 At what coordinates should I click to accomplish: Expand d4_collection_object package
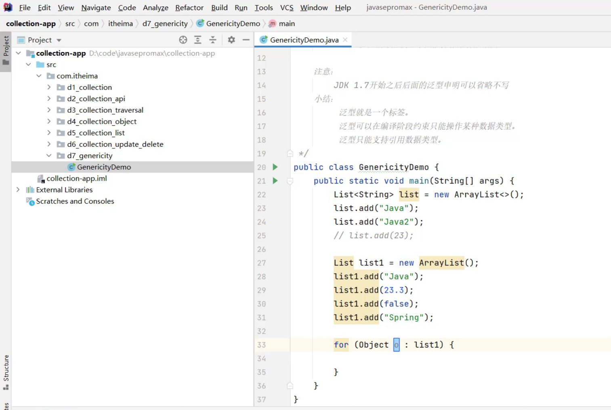coord(49,121)
